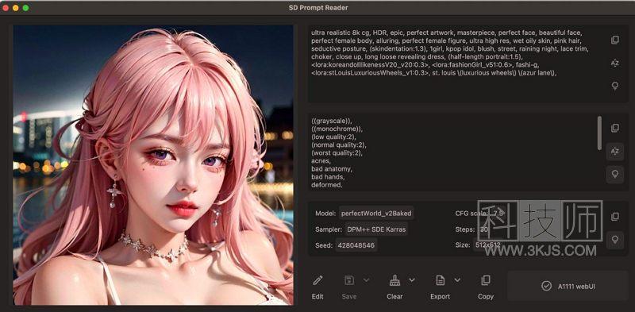Screen dimensions: 635x312
Task: Click the "Model:" label
Action: [325, 213]
